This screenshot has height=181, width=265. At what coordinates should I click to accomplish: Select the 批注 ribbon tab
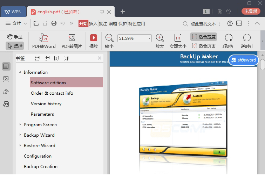[103, 24]
